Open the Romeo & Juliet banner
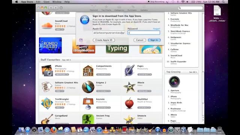Viewport: 240px width, 135px height. coord(50,45)
